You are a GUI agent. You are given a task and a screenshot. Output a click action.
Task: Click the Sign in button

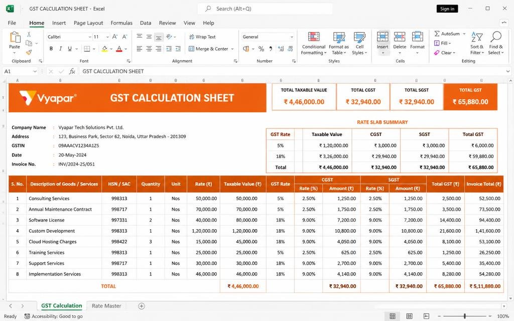(447, 9)
